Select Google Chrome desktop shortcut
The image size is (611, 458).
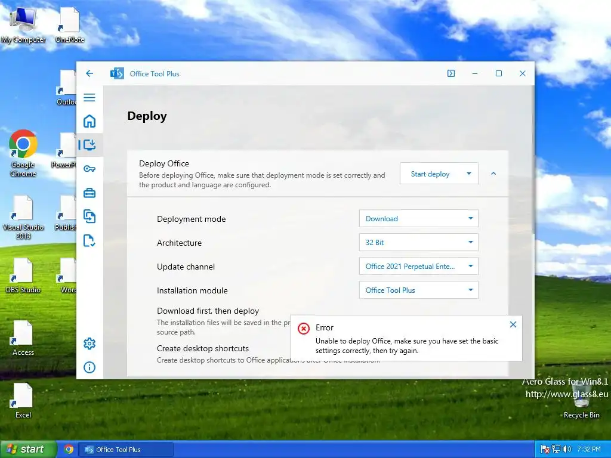click(x=23, y=153)
